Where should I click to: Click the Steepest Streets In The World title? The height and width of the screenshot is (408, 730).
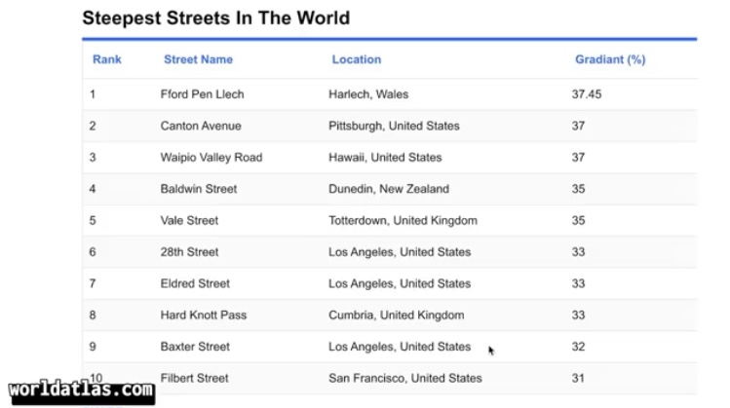pos(215,18)
